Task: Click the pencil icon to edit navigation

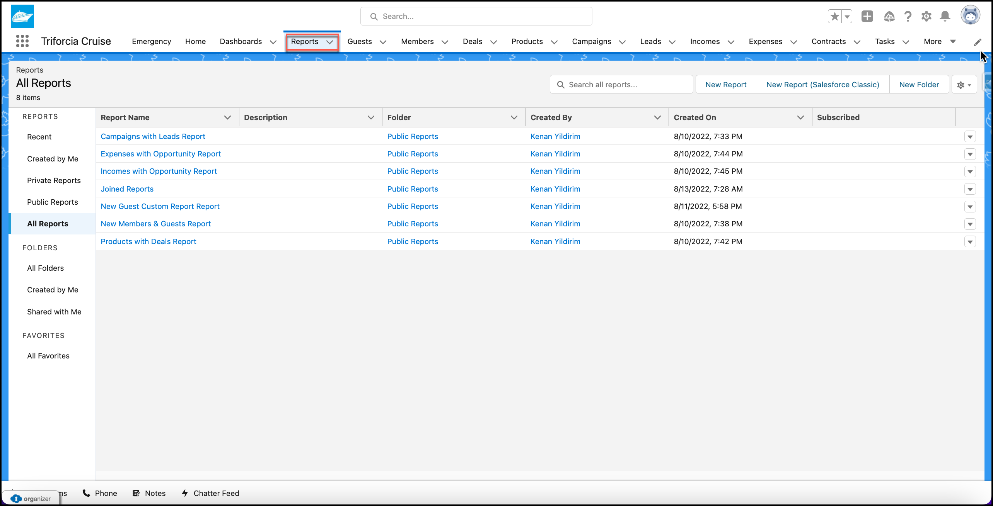Action: [978, 42]
